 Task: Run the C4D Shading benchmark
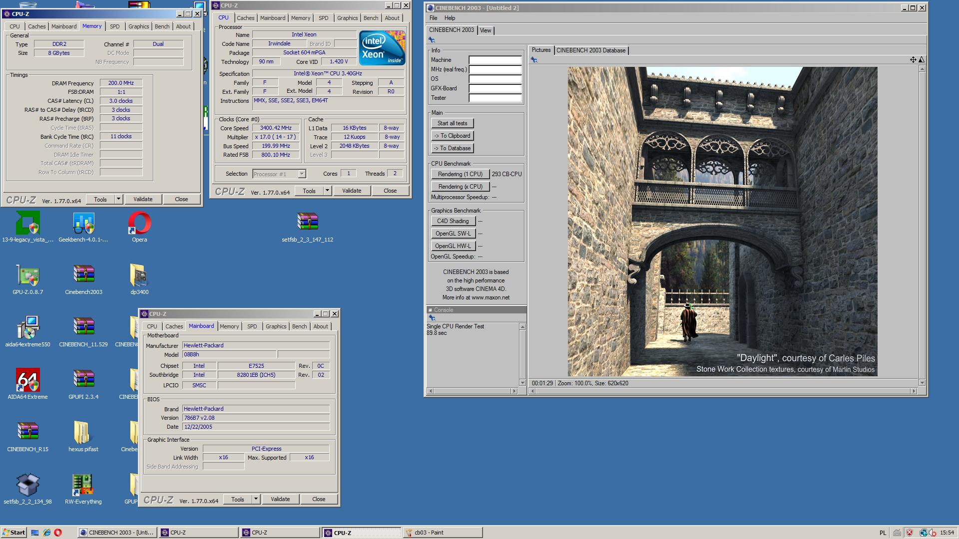point(453,221)
